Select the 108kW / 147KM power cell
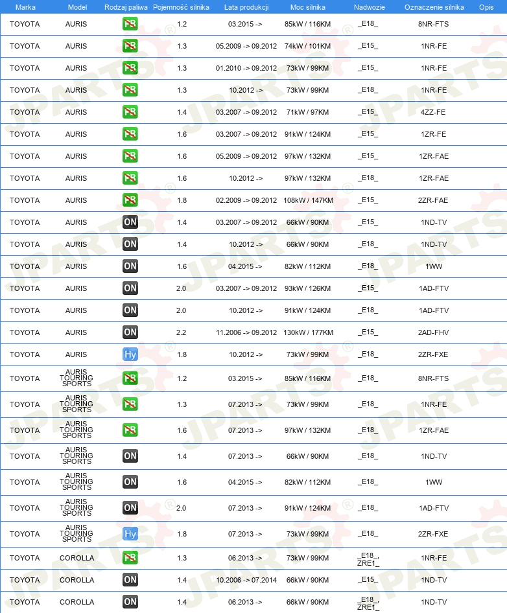Screen dimensions: 507x613 pos(308,200)
